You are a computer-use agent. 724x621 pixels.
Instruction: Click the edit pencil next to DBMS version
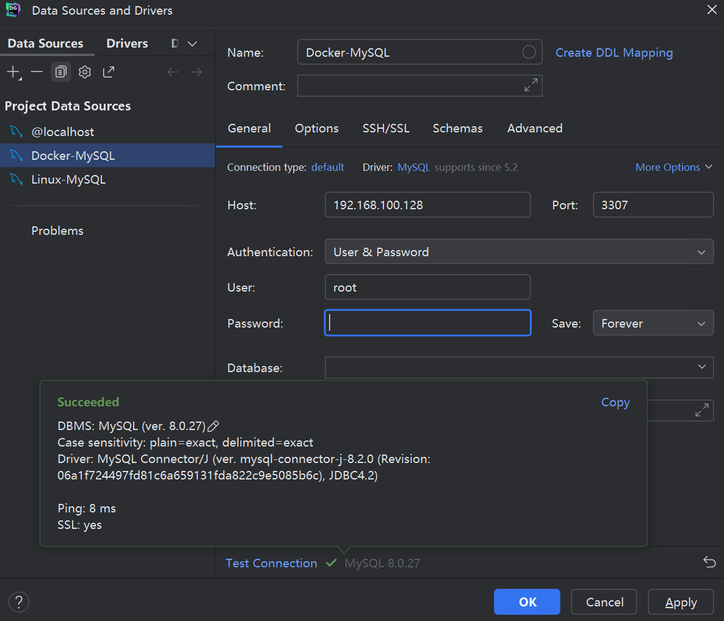(x=213, y=426)
